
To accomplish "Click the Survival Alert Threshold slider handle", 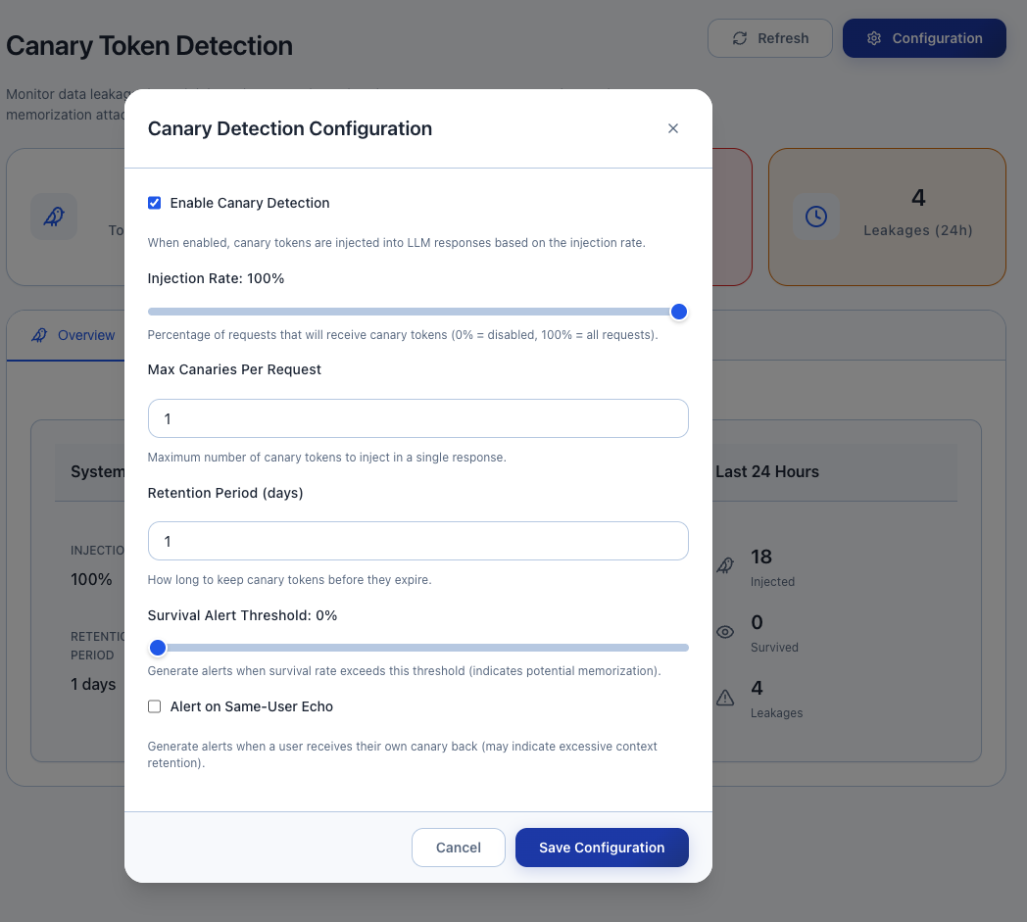I will tap(158, 648).
